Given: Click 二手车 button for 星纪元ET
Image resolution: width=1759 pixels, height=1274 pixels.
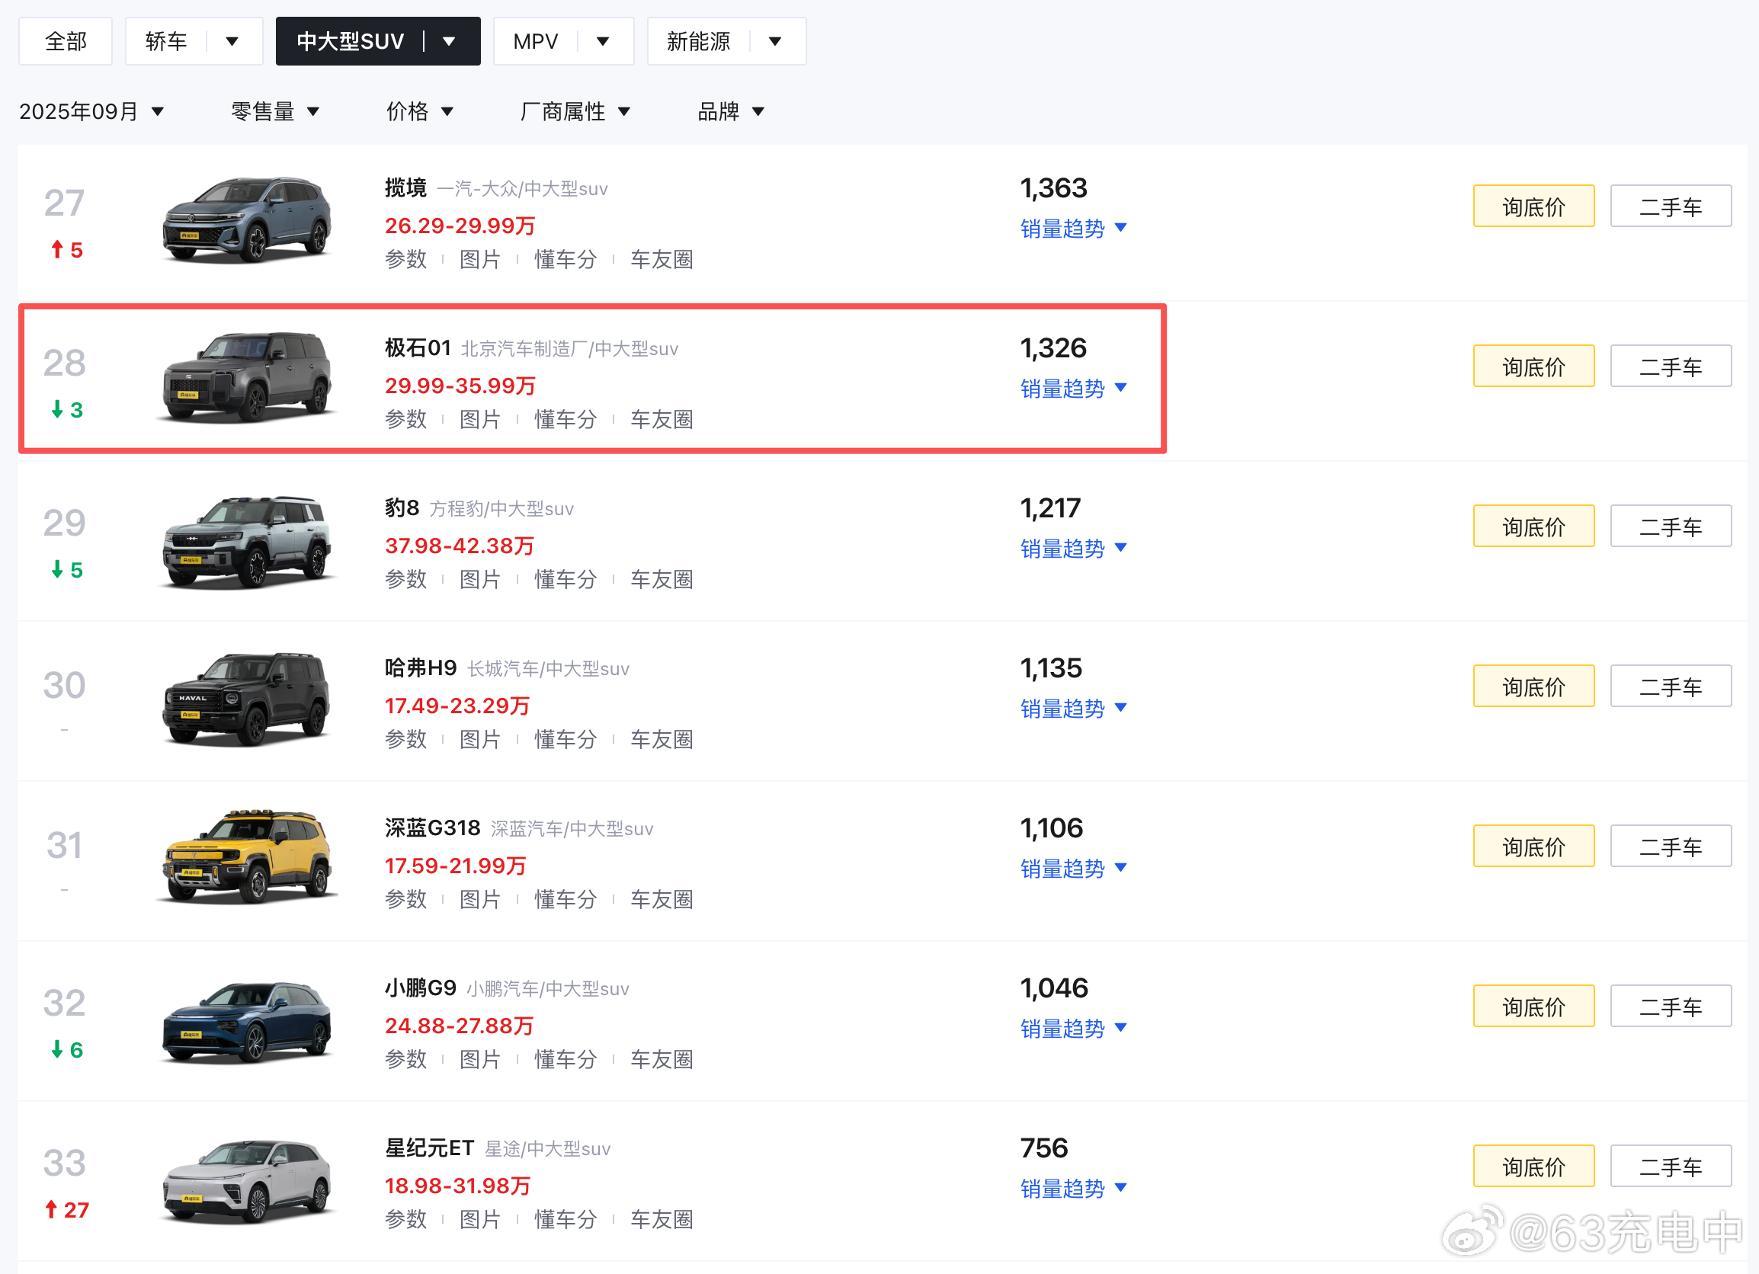Looking at the screenshot, I should (x=1670, y=1167).
